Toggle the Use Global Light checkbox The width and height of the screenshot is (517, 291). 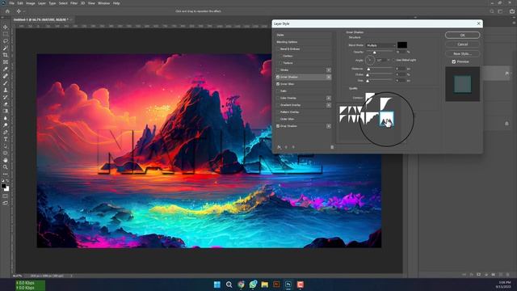(x=394, y=60)
